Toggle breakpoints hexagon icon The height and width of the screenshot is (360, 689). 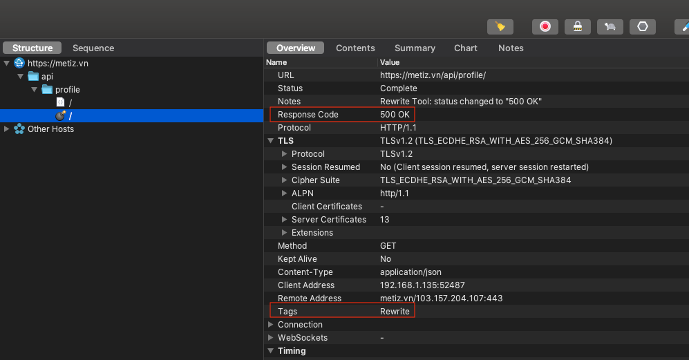(643, 27)
